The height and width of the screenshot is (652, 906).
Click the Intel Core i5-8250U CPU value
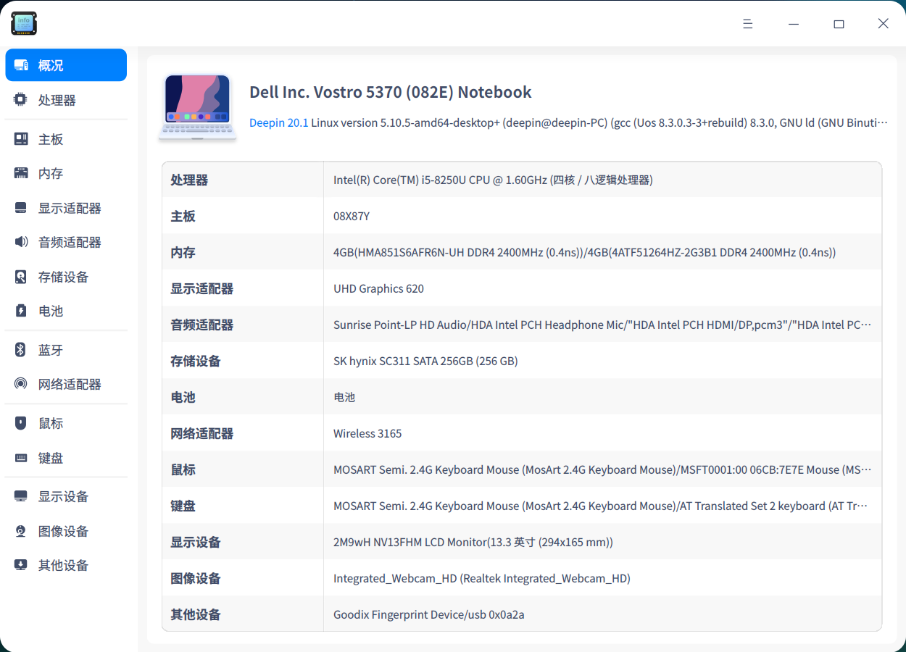tap(493, 180)
